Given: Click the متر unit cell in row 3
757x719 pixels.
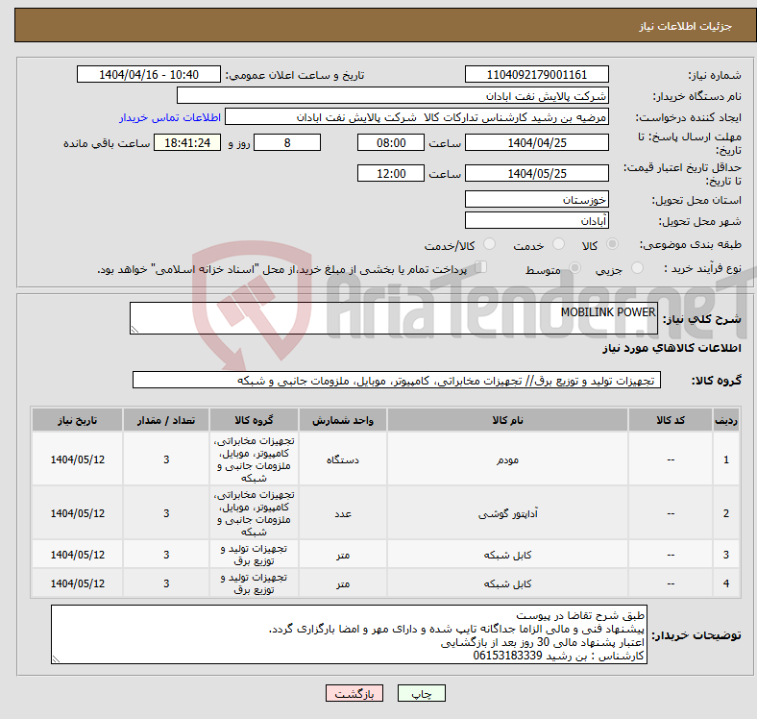Looking at the screenshot, I should pyautogui.click(x=343, y=555).
